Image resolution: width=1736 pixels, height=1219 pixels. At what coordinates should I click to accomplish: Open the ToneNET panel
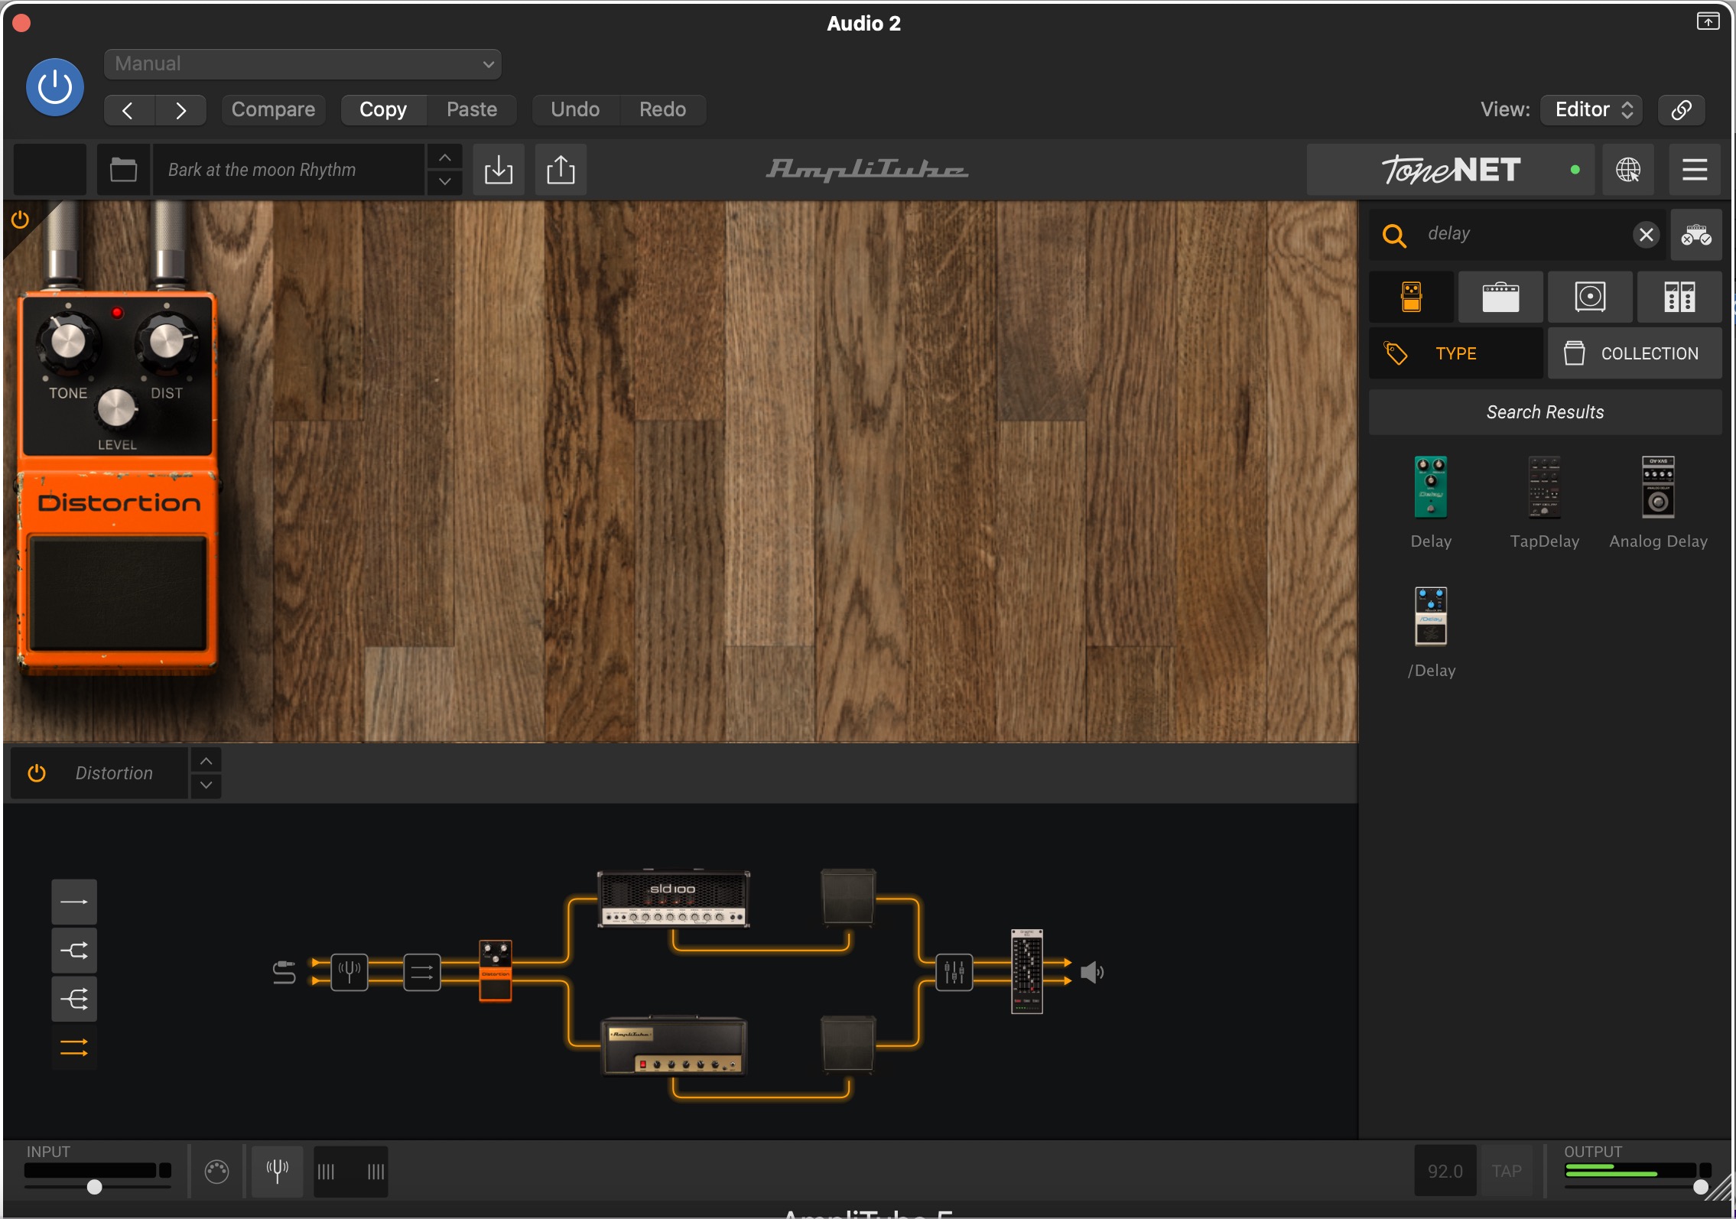(1451, 170)
